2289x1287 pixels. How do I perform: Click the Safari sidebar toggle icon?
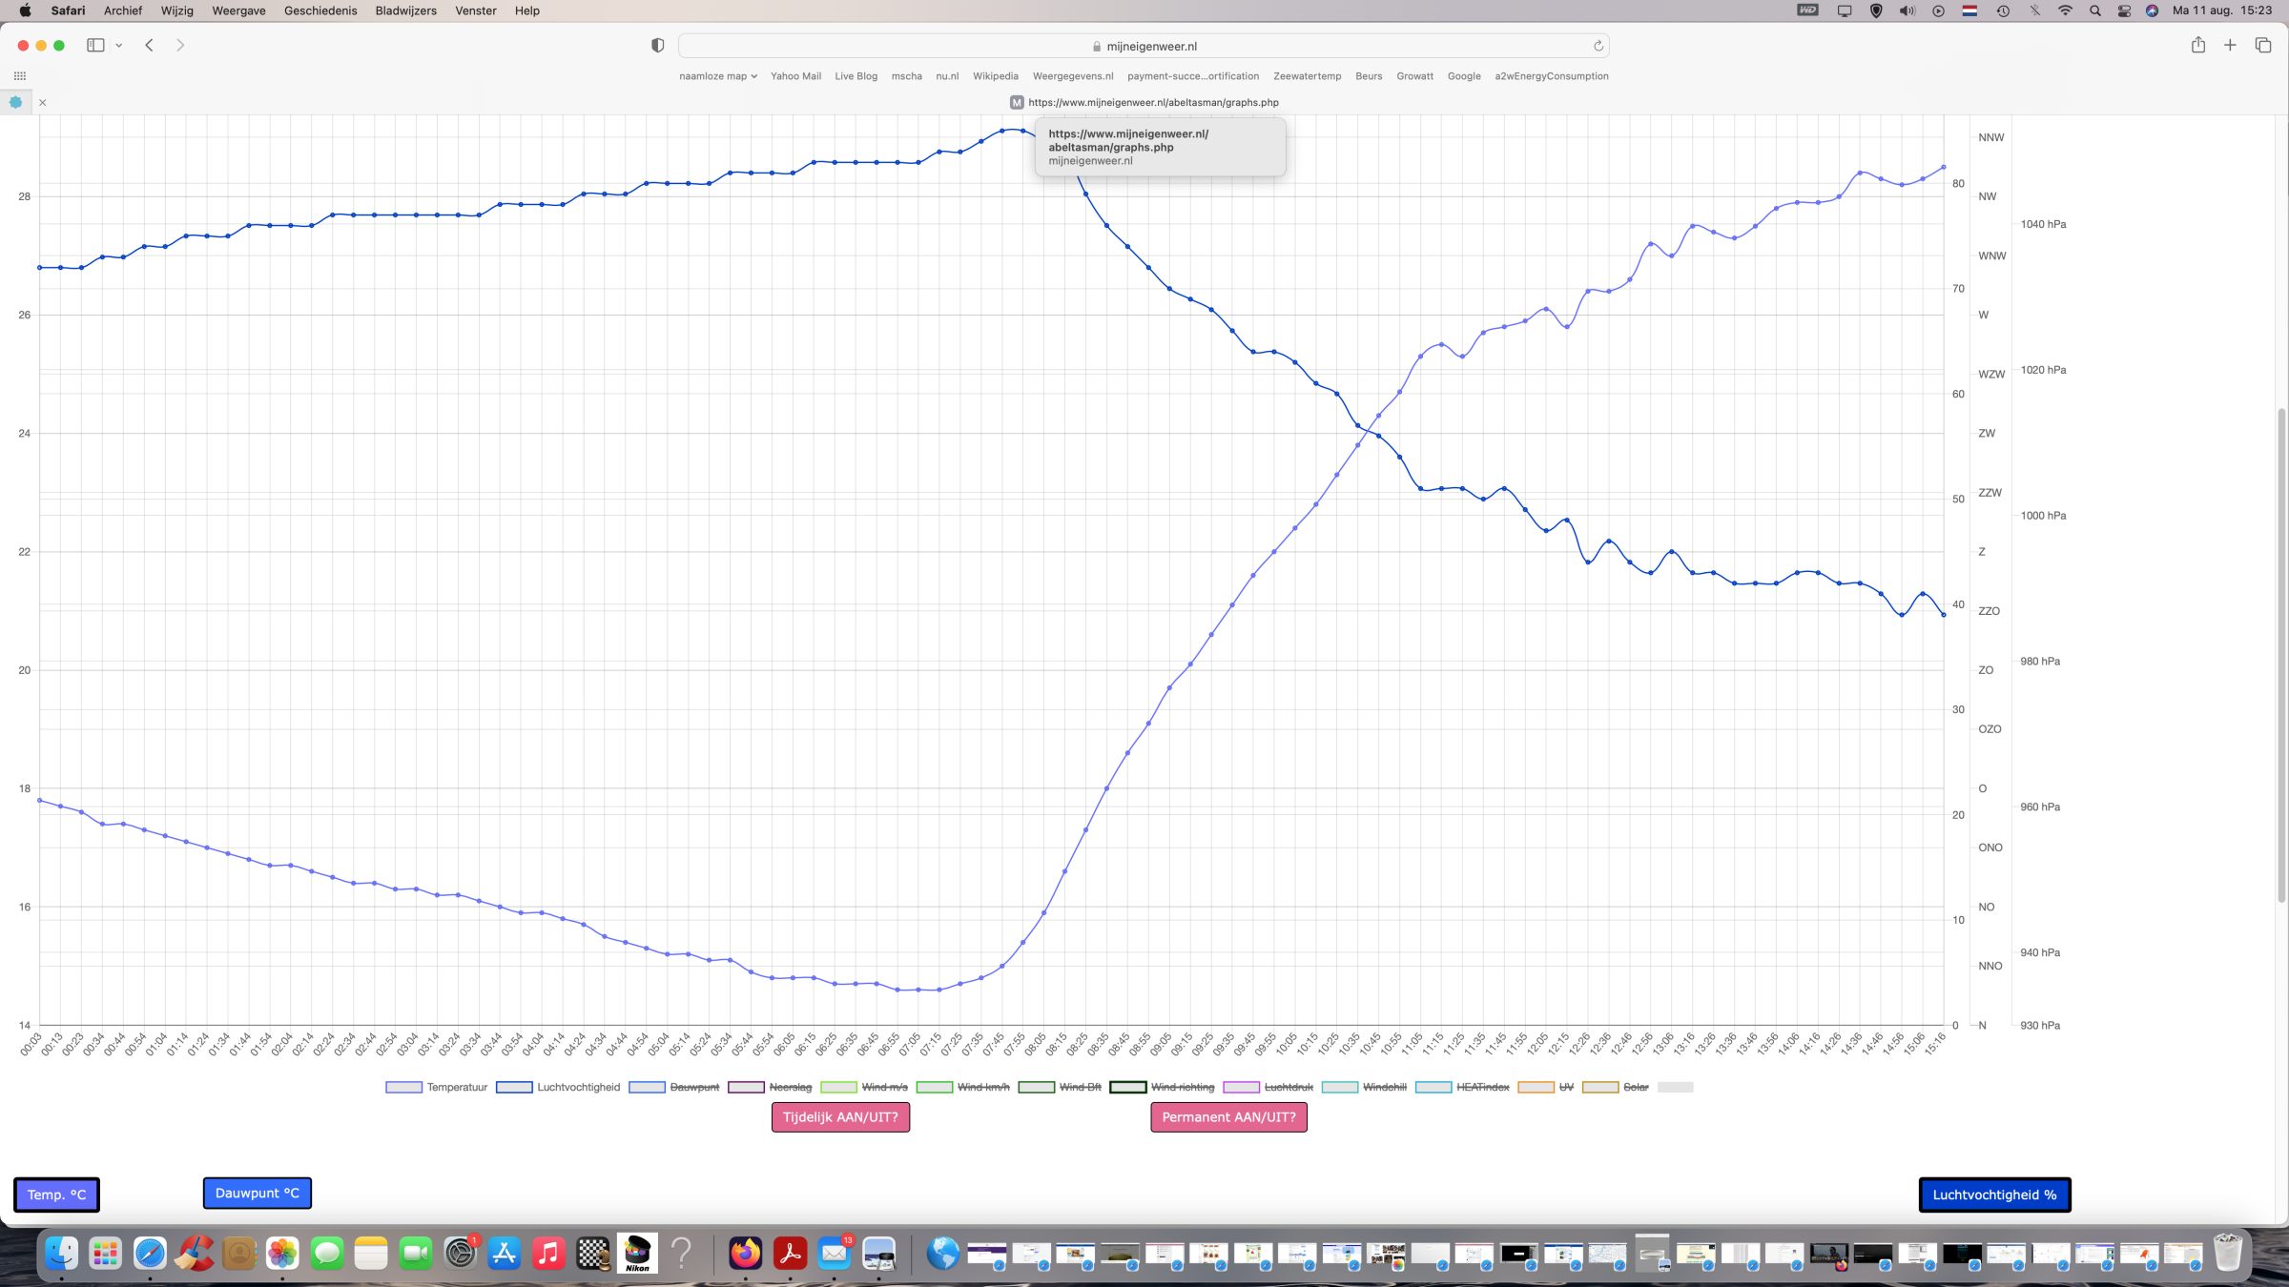coord(95,45)
